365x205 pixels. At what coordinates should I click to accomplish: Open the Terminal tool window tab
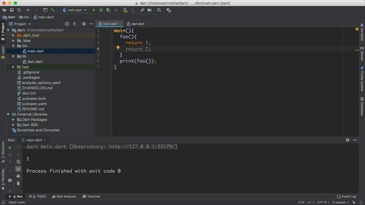(91, 196)
